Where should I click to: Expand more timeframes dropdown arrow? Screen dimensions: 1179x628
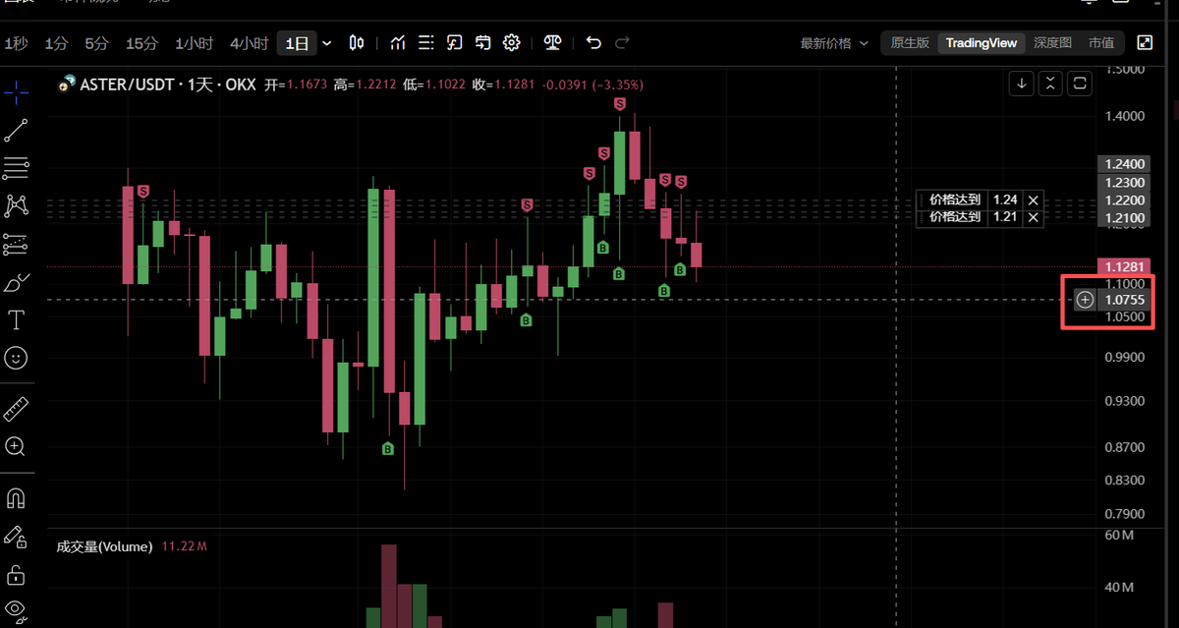(327, 43)
